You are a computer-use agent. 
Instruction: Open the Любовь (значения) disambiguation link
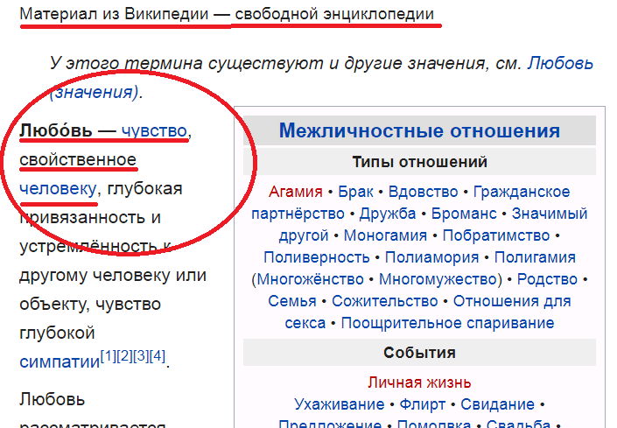click(x=560, y=63)
